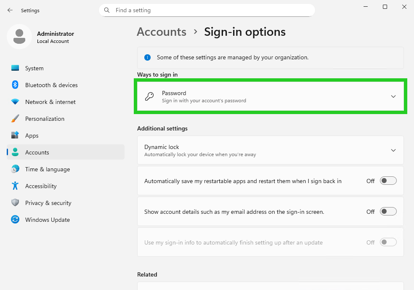The width and height of the screenshot is (414, 290).
Task: Enable automatically save restartable apps
Action: tap(387, 181)
